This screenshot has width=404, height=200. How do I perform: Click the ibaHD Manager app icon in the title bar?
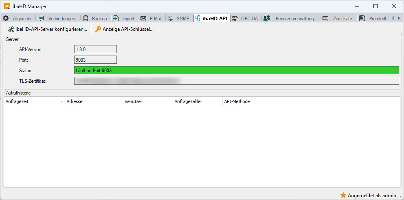(7, 6)
